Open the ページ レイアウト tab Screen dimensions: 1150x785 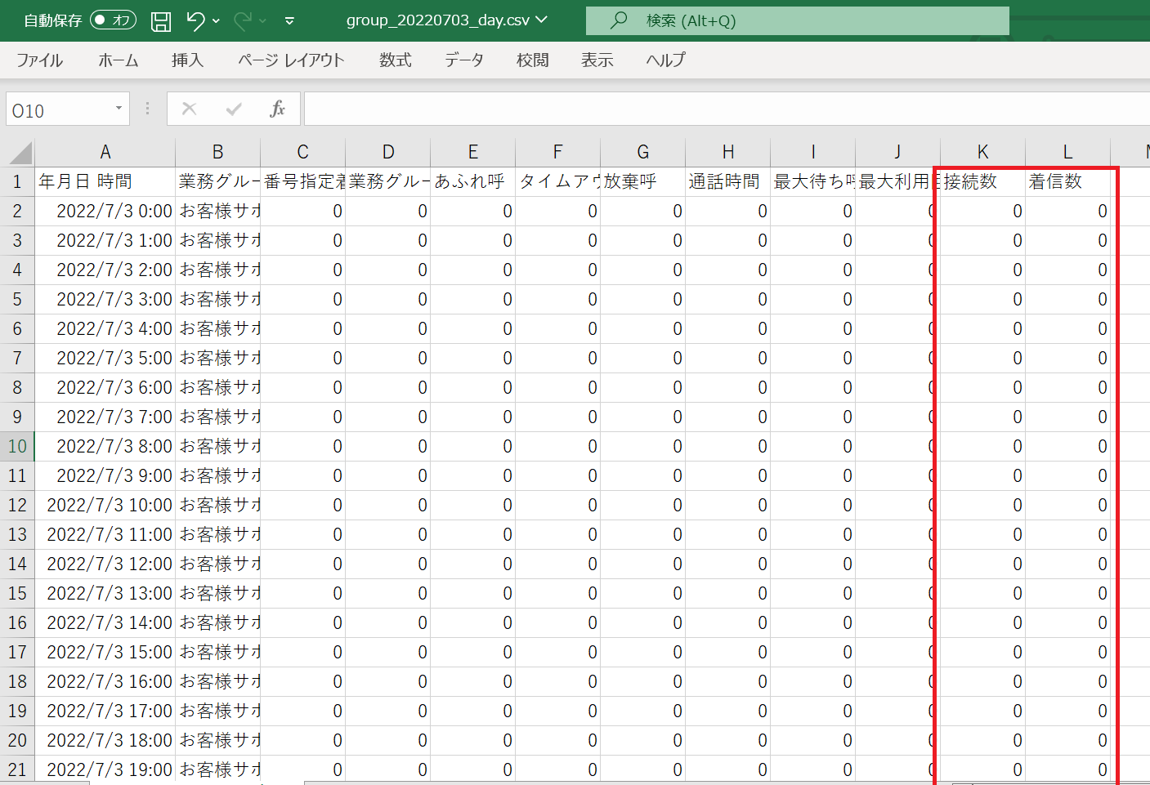291,60
